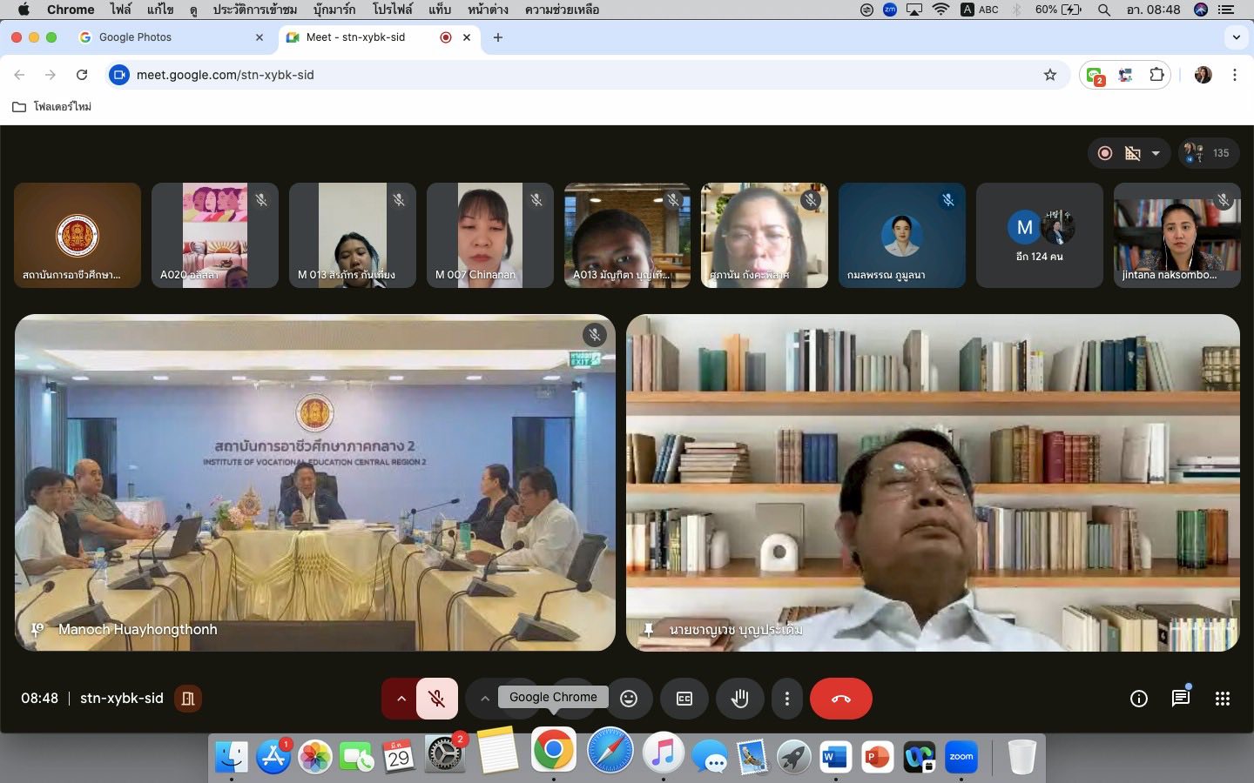Open the three-dot more options menu
1254x783 pixels.
[x=787, y=699]
